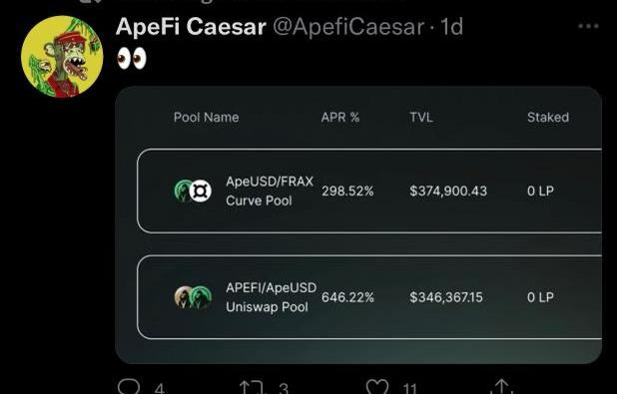Open the 1d tweet timestamp

(451, 27)
